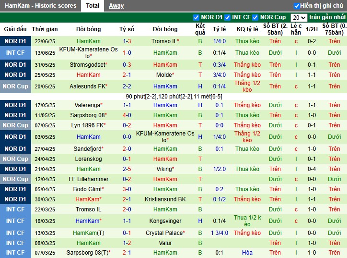Viewport: 347px width, 258px height.
Task: Click the 0-4 half-time score of Viking match
Action: (x=312, y=169)
